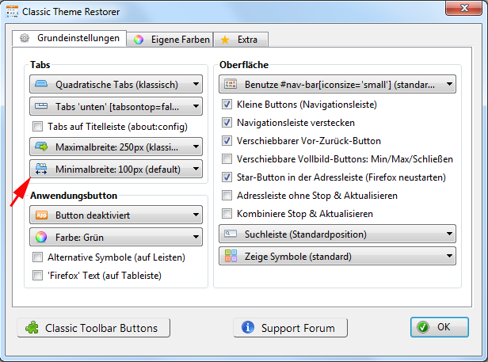Click the Classic Theme Restorer title bar icon
This screenshot has height=362, width=488.
point(13,13)
